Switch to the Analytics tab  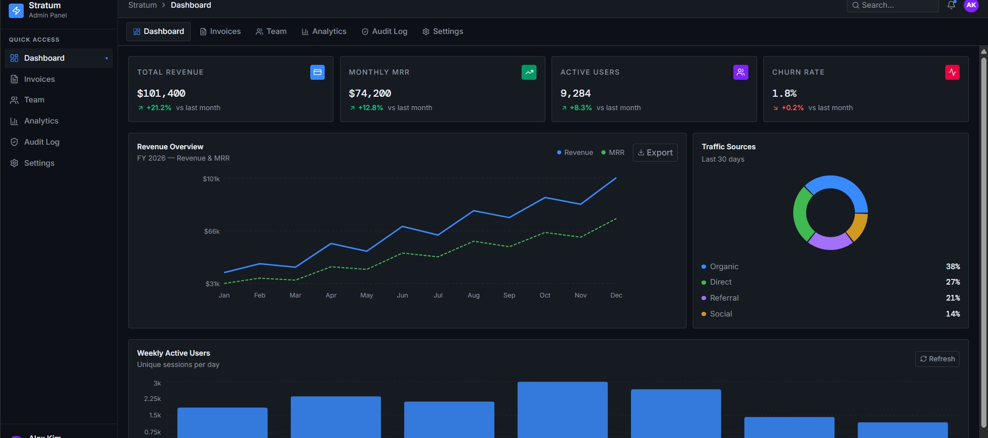[324, 31]
